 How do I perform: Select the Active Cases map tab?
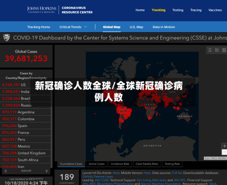[97, 164]
